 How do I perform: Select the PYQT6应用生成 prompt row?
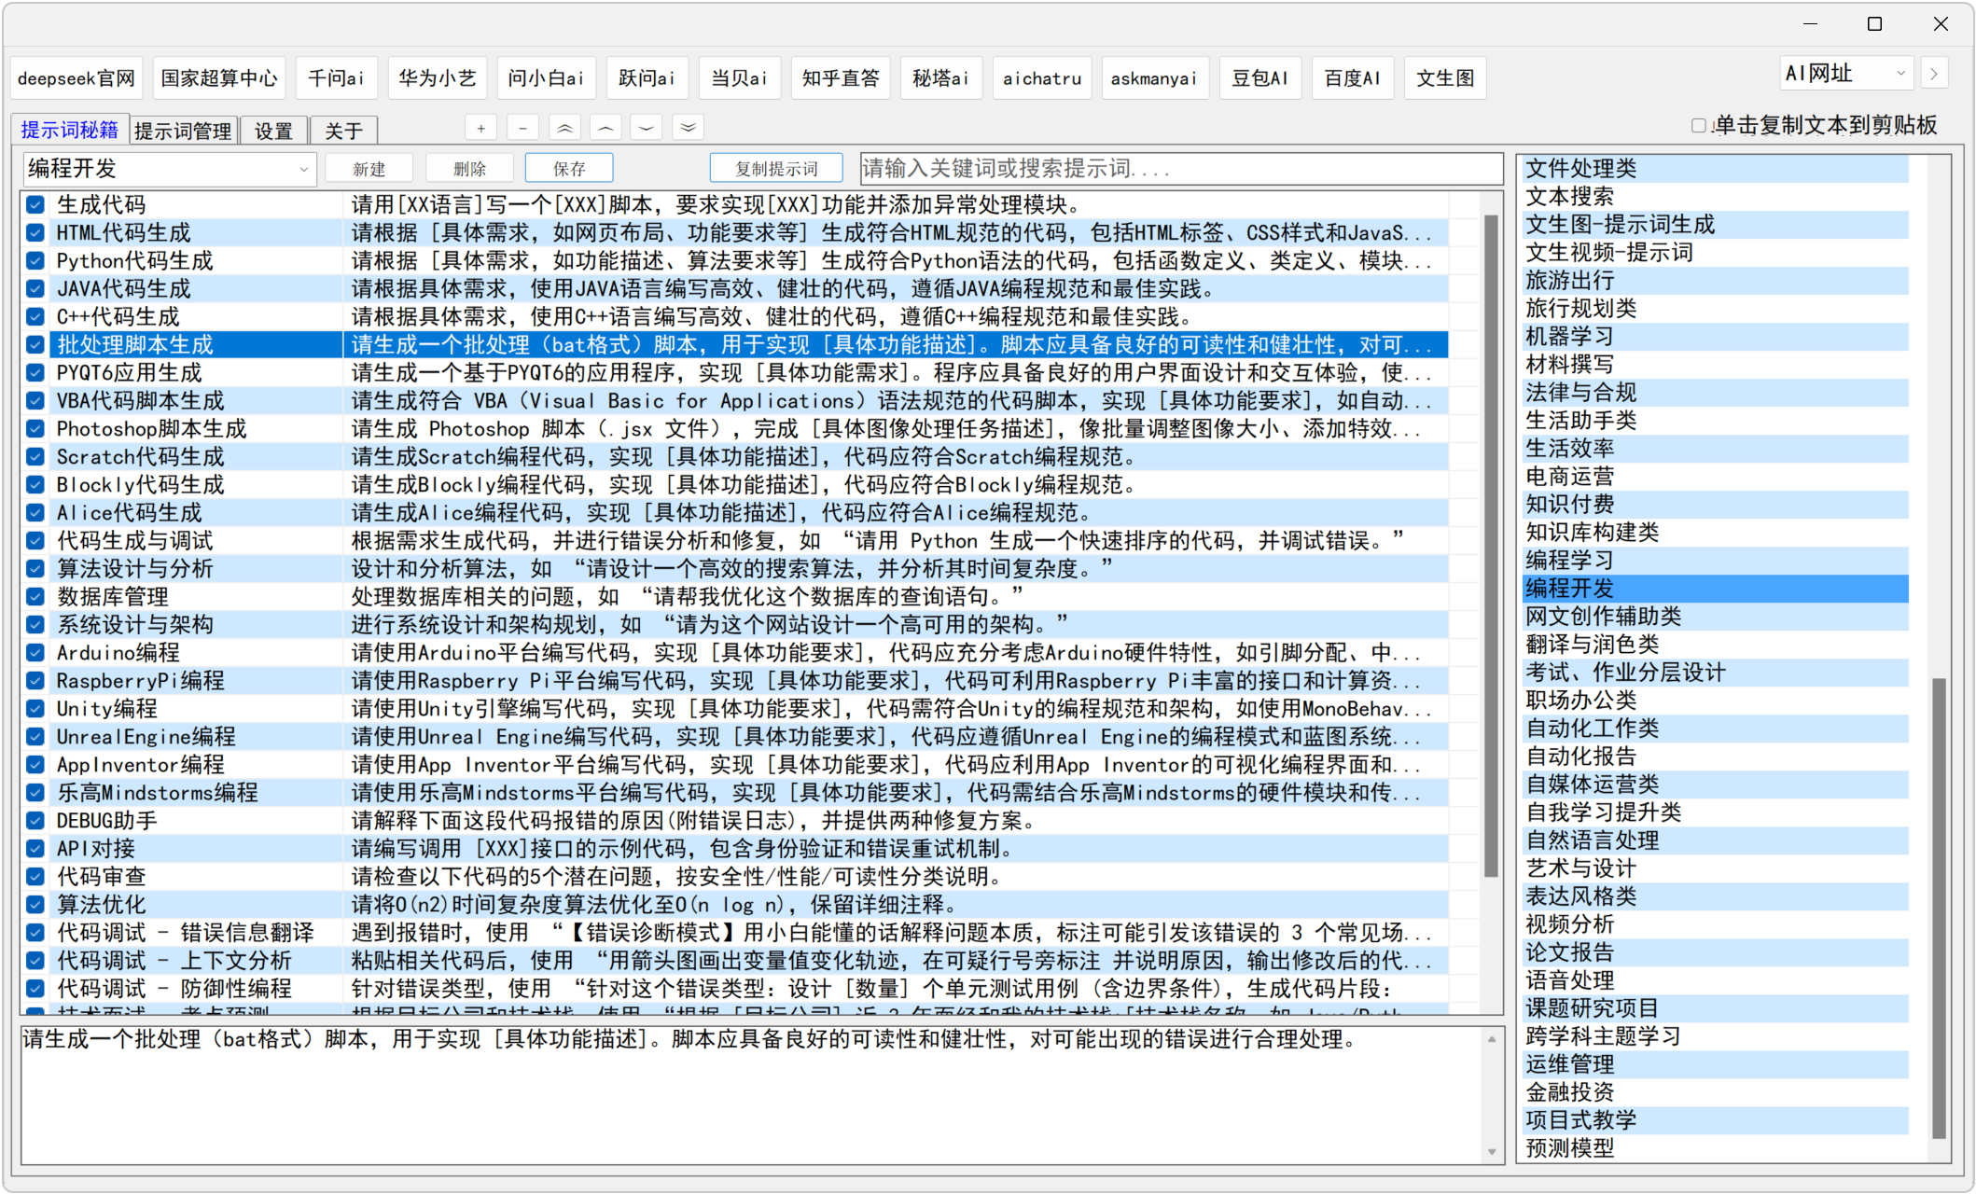pyautogui.click(x=737, y=373)
